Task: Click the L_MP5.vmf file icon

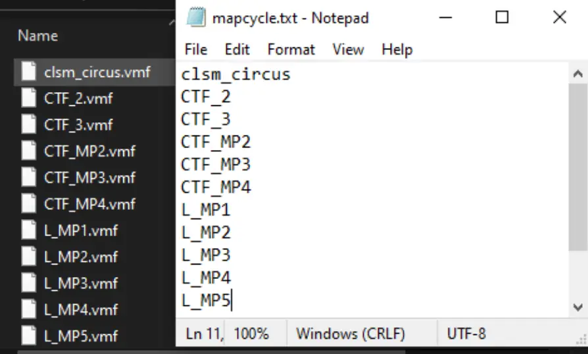Action: click(x=28, y=336)
